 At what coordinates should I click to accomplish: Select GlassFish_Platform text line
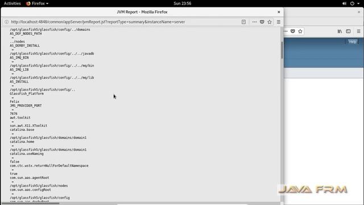[27, 93]
